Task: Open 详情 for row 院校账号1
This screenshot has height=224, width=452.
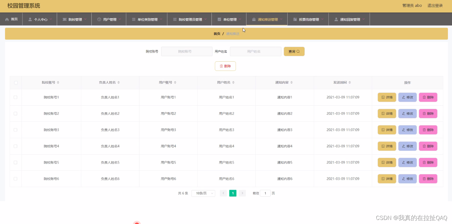Action: click(x=387, y=97)
